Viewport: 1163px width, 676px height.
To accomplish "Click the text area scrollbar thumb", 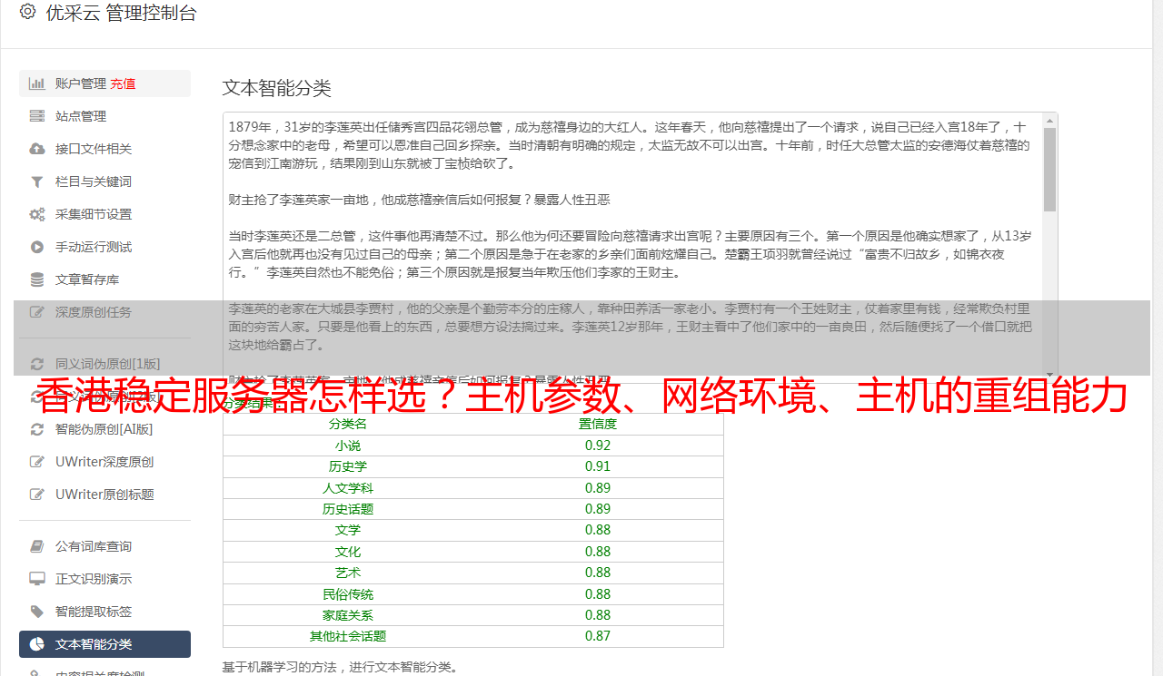I will (1050, 169).
